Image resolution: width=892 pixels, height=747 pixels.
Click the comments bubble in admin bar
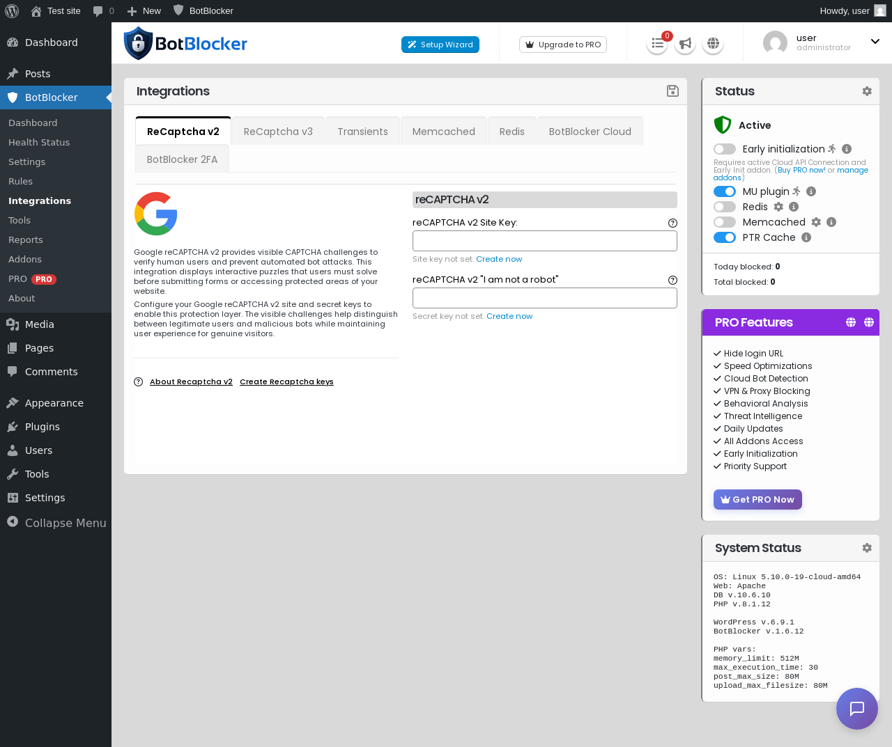pyautogui.click(x=103, y=10)
